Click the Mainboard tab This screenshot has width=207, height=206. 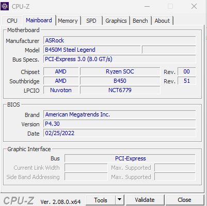tap(39, 20)
